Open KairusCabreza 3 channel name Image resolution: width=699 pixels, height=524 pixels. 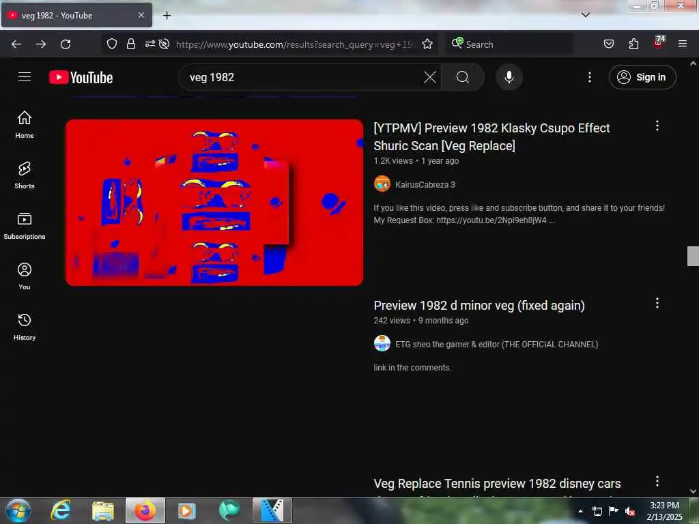click(425, 184)
